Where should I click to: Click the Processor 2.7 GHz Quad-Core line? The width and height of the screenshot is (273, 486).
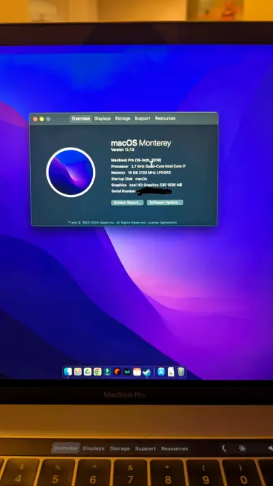coord(148,166)
